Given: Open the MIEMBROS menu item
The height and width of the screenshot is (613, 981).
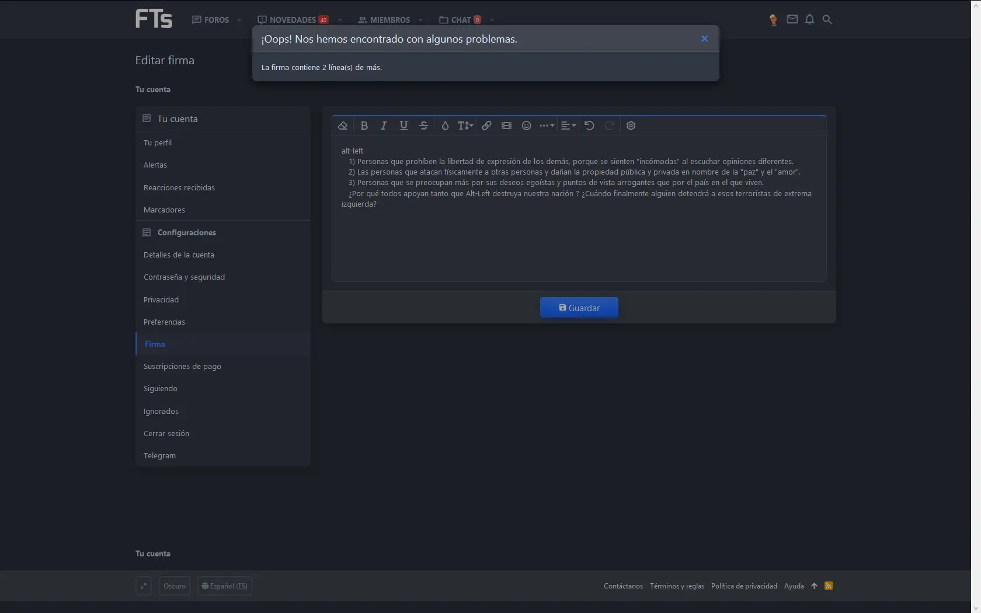Looking at the screenshot, I should pos(384,20).
